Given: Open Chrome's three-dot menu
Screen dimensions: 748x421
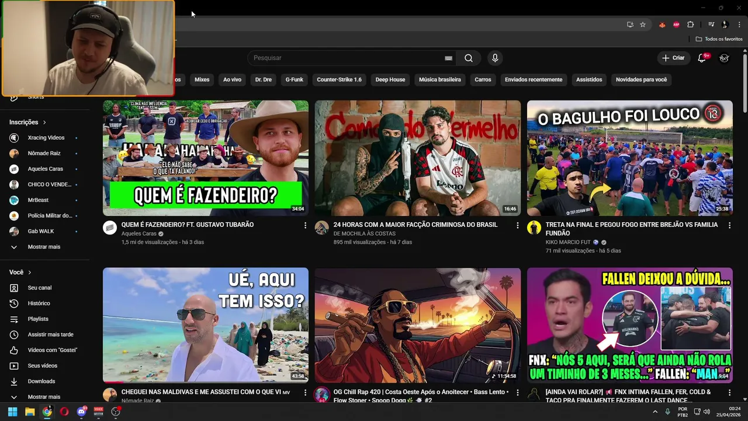Looking at the screenshot, I should tap(739, 25).
